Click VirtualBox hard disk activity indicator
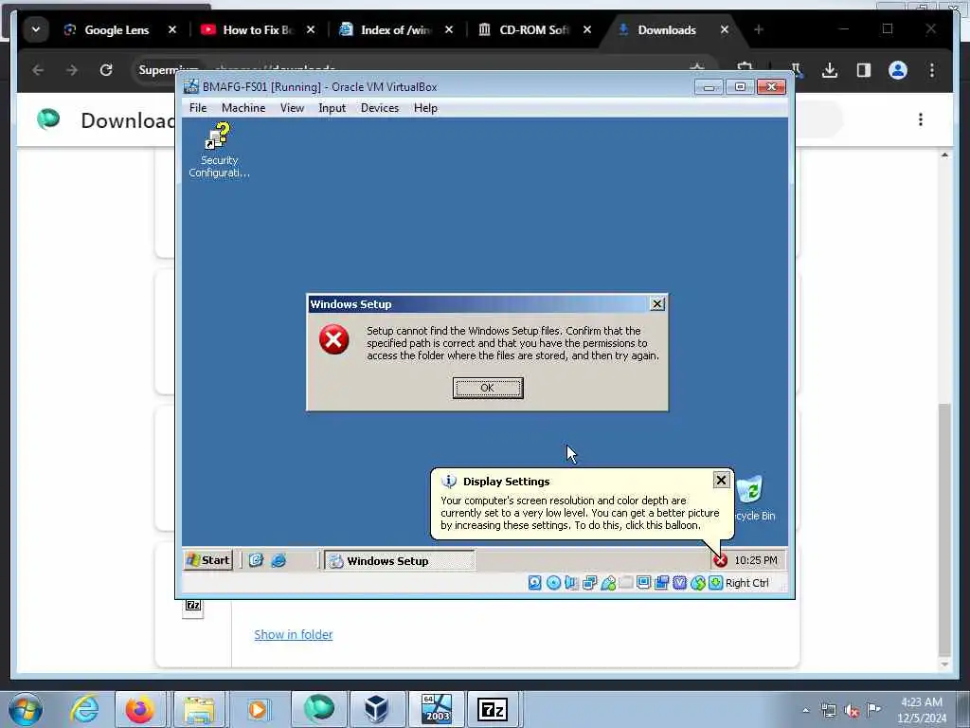Screen dimensions: 970x728 (535, 583)
